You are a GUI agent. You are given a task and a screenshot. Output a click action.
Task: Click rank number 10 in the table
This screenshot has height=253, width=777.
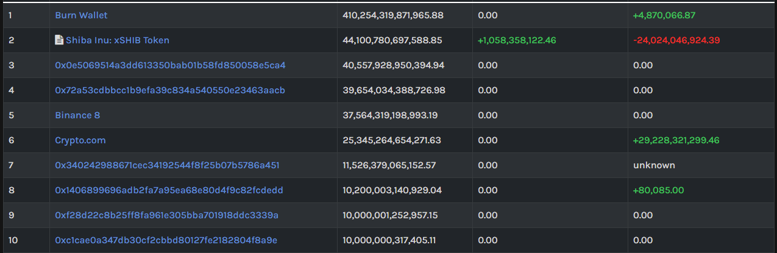click(13, 240)
